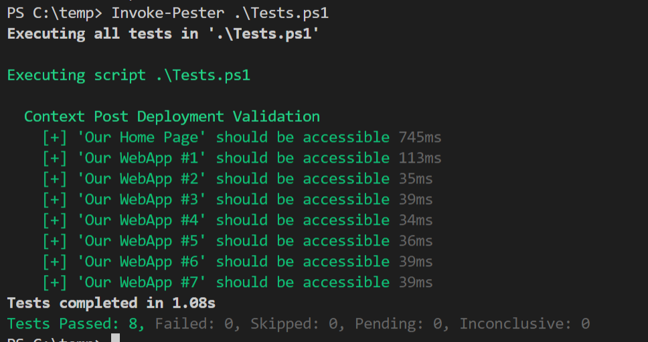Click the [+] marker for WebApp #3
648x342 pixels.
[54, 199]
